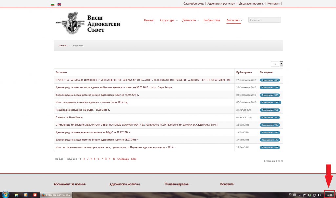Open the ПРОЕКТ НА НАРЕДБА ЗА ИЗМЕНЕНИЕ article
Viewport: 336px width, 198px height.
point(143,80)
